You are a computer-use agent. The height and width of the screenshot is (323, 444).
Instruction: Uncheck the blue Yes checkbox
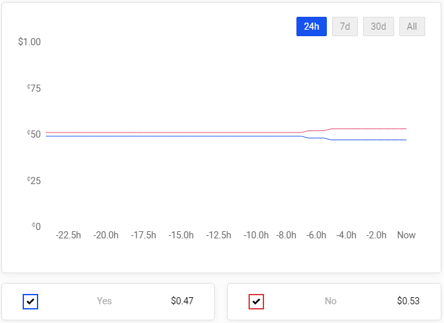point(30,301)
